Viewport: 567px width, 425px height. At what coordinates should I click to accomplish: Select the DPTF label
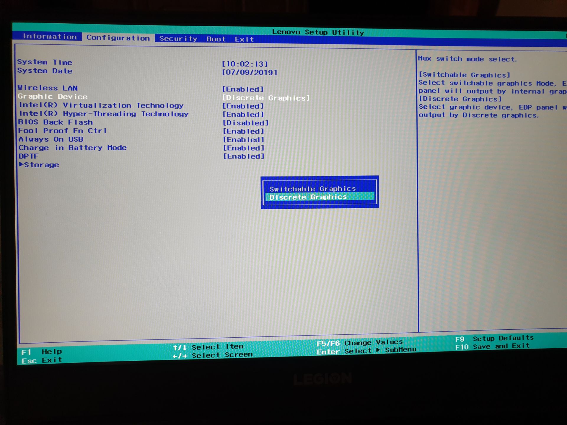[x=29, y=156]
